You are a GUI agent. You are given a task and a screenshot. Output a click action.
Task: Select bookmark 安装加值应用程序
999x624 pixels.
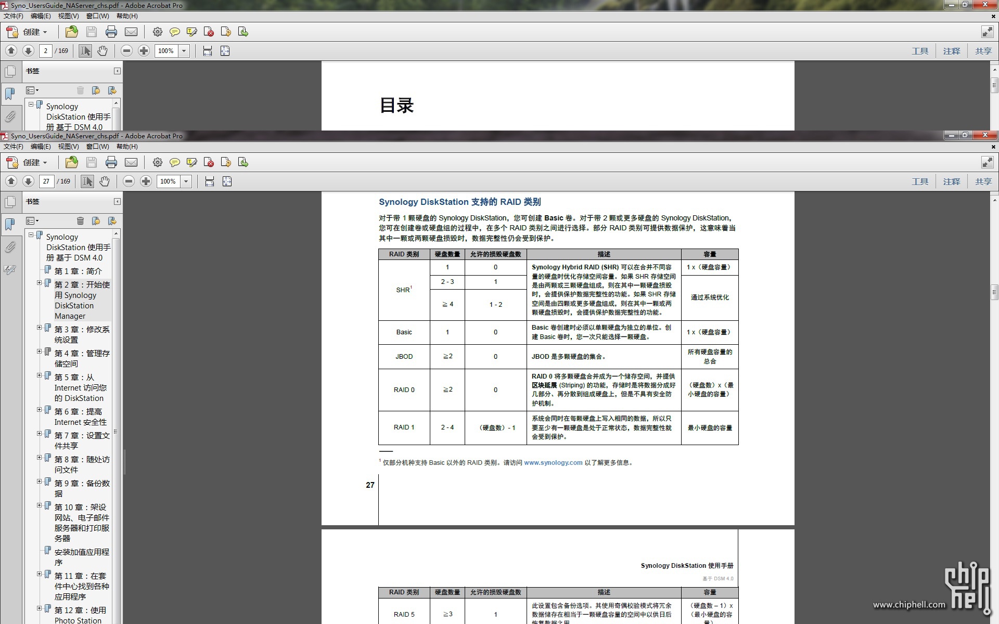[x=82, y=557]
